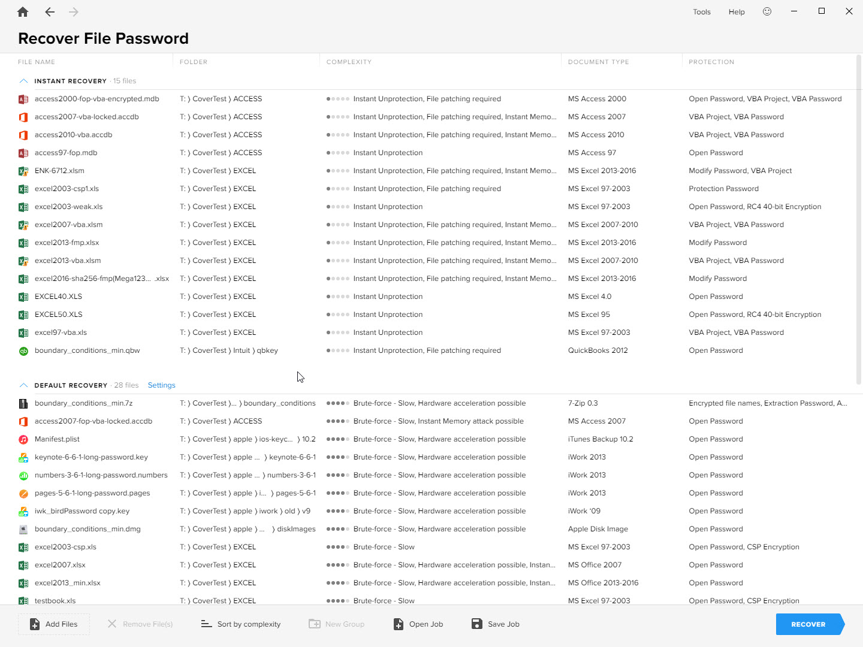Click 'Brute-force - Slow, Instant Memory attack possible' cell
Image resolution: width=863 pixels, height=647 pixels.
coord(439,421)
